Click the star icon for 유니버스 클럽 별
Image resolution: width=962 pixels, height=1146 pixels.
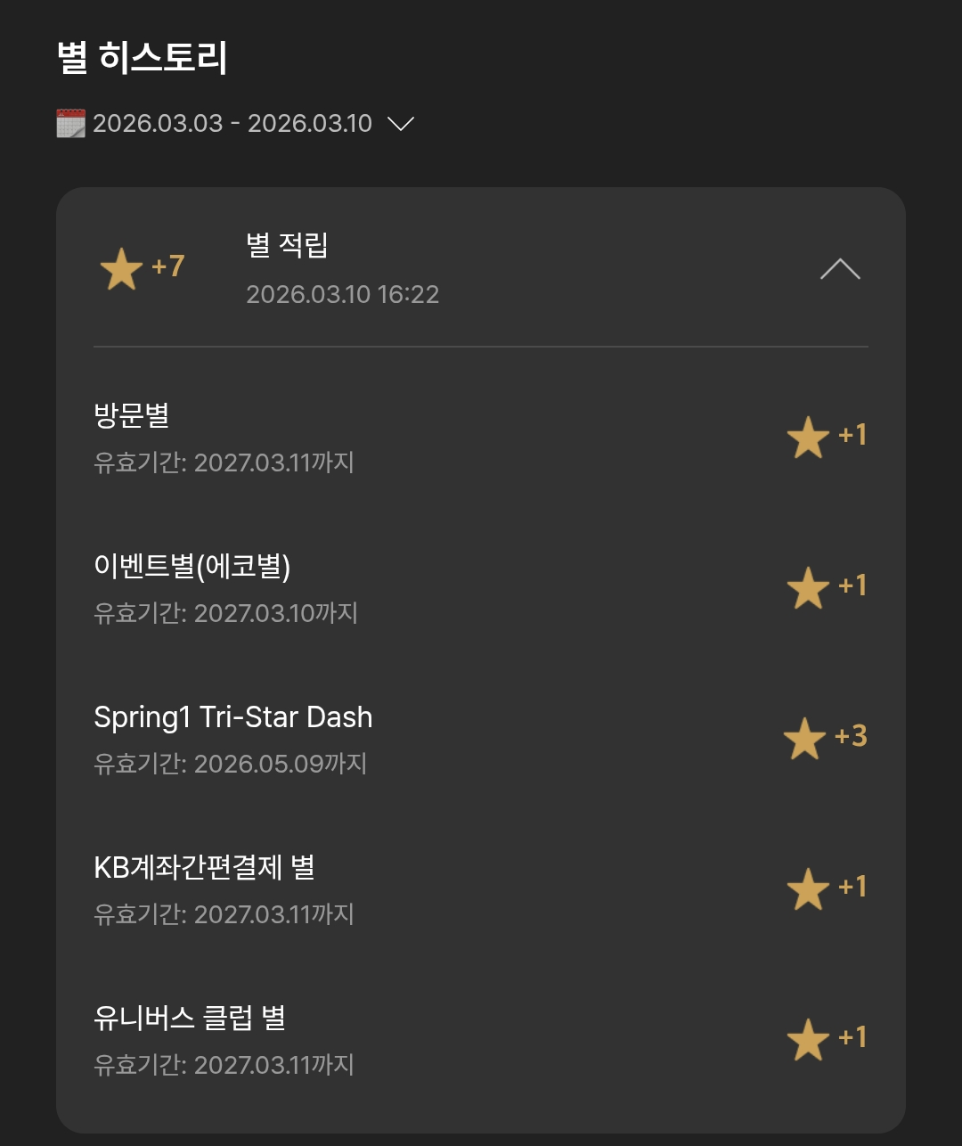[809, 1040]
